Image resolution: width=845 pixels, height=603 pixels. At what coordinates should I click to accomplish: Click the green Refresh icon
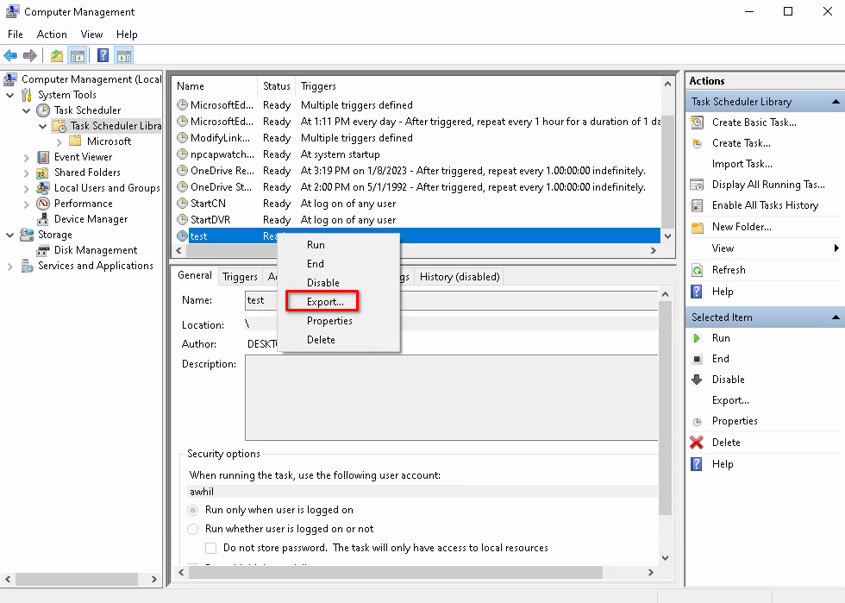[697, 270]
